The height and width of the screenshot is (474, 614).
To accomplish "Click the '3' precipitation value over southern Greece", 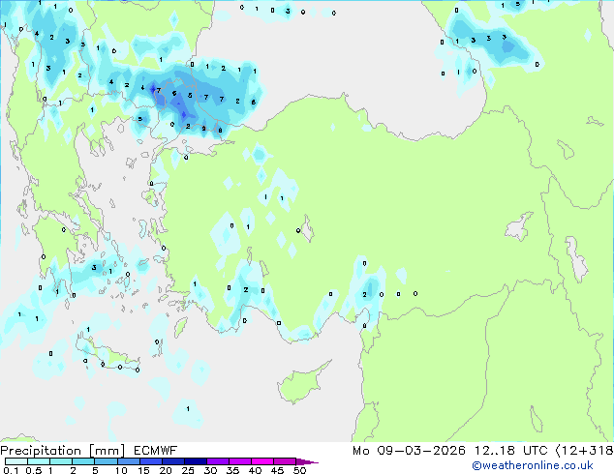I will (94, 268).
